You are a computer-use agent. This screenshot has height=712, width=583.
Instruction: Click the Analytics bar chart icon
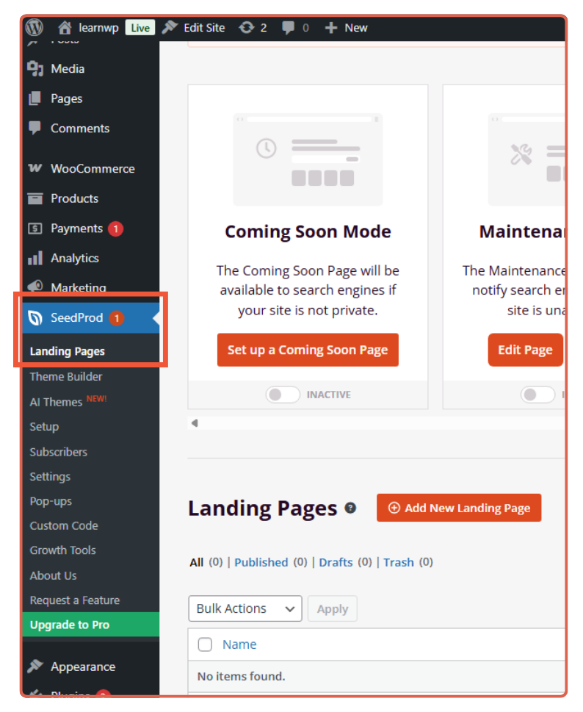(35, 258)
